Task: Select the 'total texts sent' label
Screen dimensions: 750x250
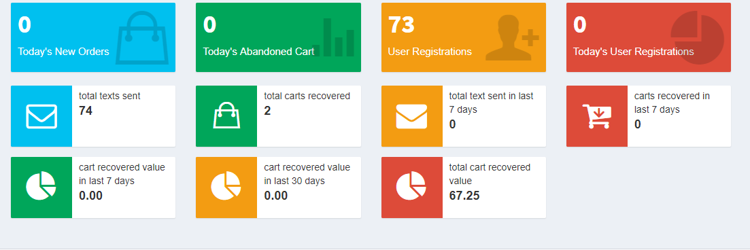Action: (109, 96)
